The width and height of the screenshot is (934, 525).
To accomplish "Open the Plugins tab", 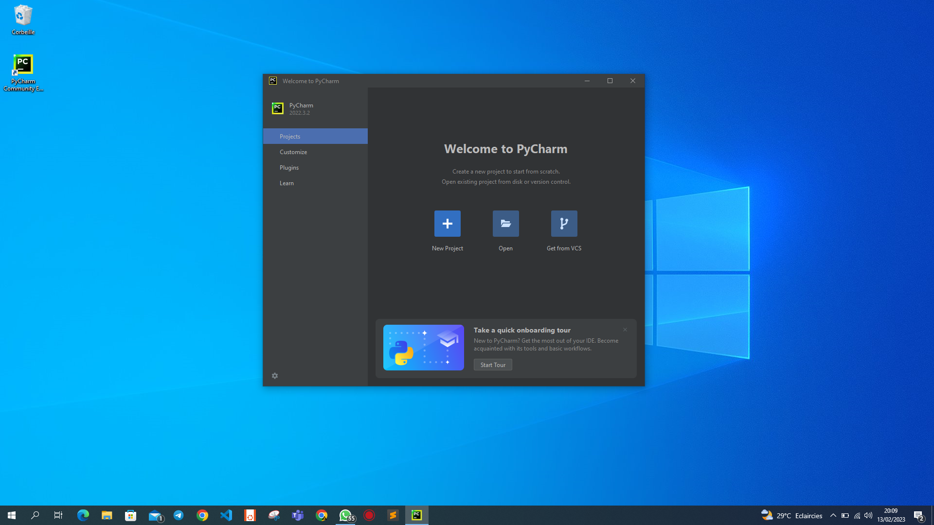I will (x=315, y=167).
